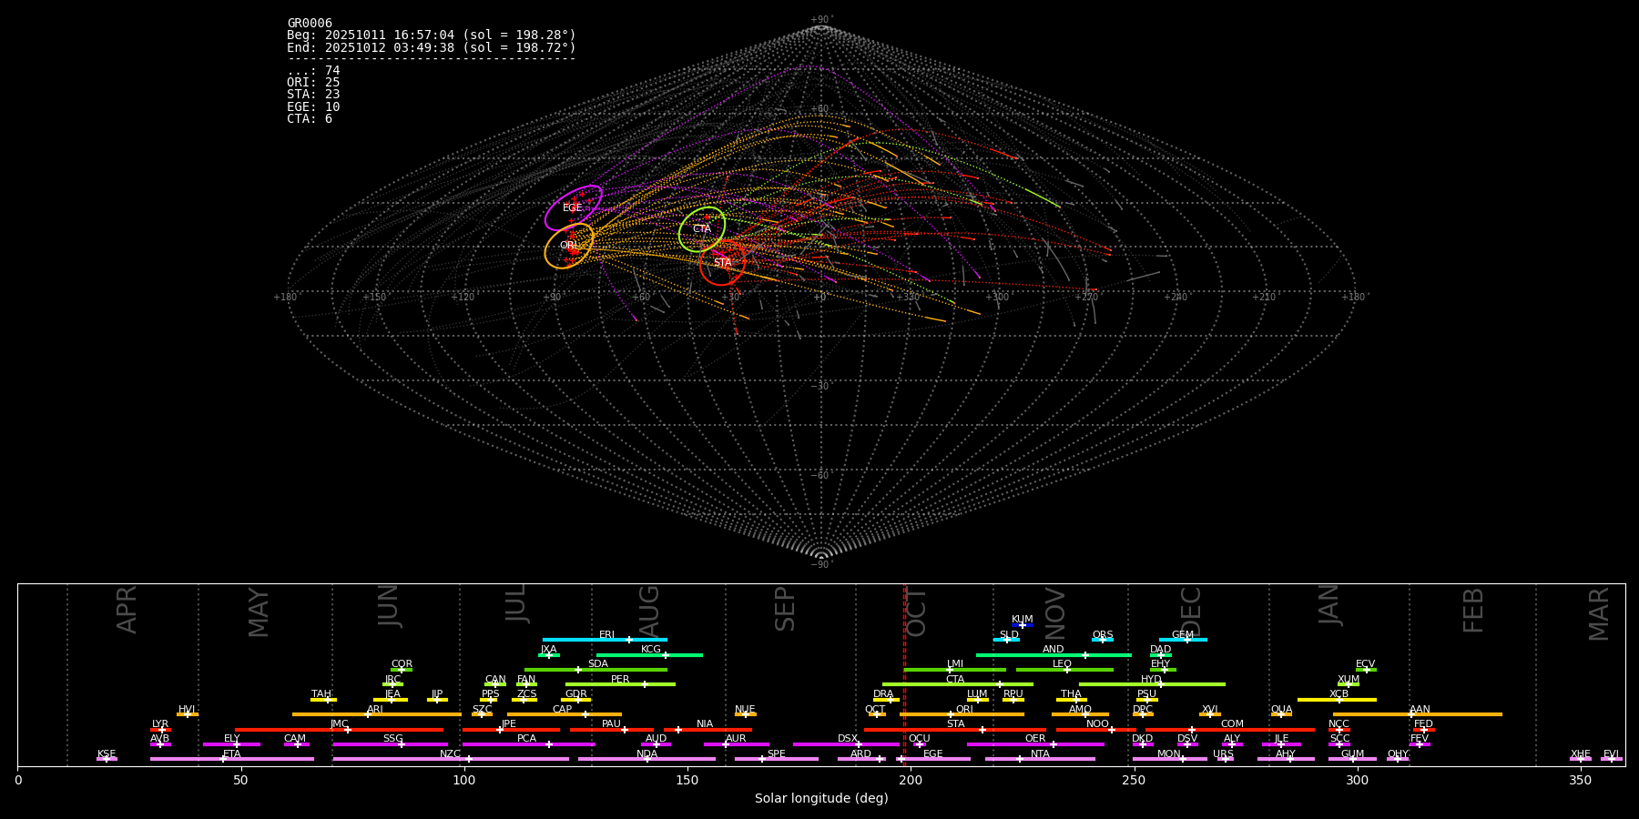
Task: Select the LEO green shower bar
Action: 1064,670
